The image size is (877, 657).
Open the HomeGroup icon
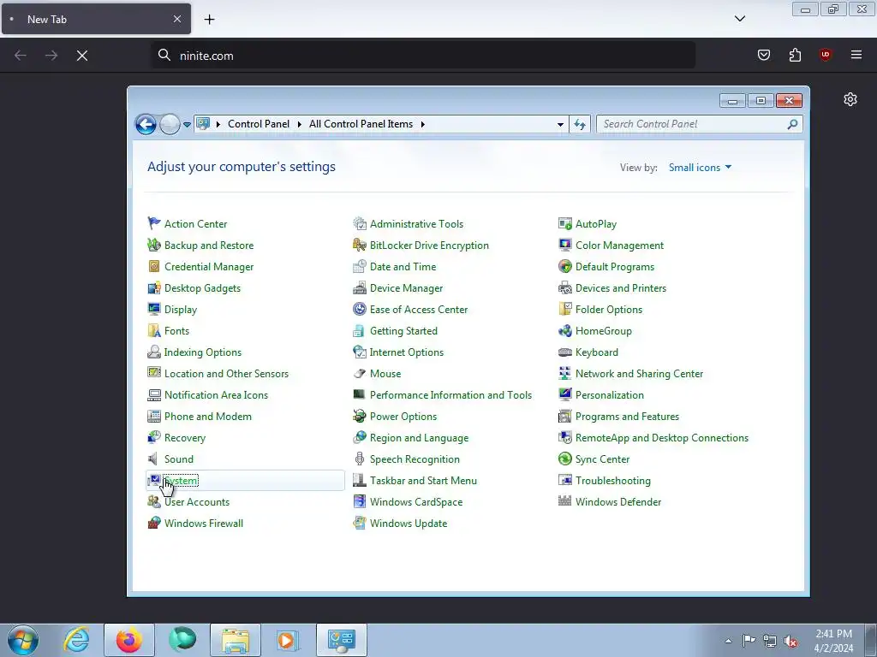(x=565, y=331)
